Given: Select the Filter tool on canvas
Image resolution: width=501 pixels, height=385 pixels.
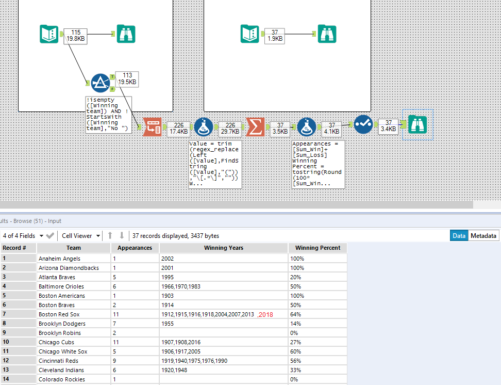Looking at the screenshot, I should 101,83.
